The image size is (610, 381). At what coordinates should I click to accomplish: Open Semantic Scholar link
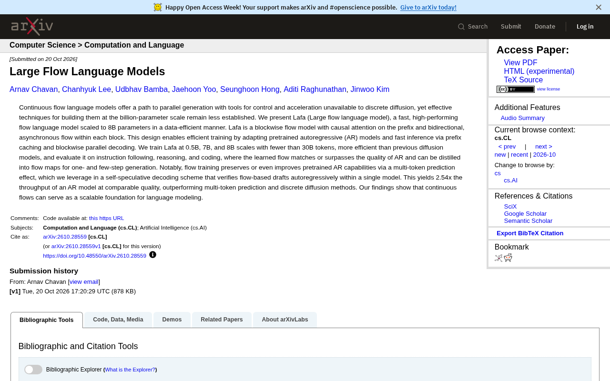coord(528,221)
